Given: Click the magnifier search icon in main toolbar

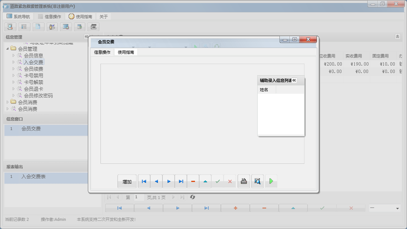Looking at the screenshot, I should pyautogui.click(x=10, y=27).
